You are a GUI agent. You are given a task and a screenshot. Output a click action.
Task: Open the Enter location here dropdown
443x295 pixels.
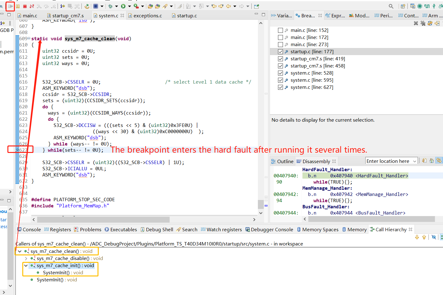point(415,161)
